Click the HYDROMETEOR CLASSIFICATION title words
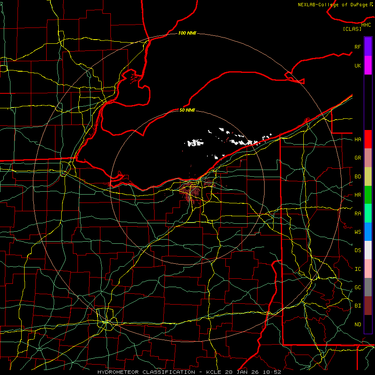 [146, 372]
